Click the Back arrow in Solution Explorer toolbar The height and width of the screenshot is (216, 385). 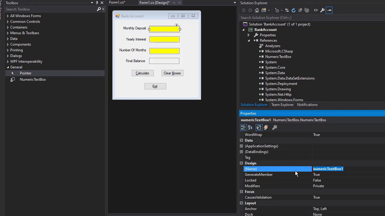click(244, 10)
